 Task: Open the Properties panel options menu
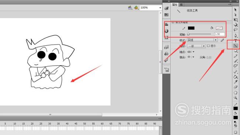[x=230, y=4]
